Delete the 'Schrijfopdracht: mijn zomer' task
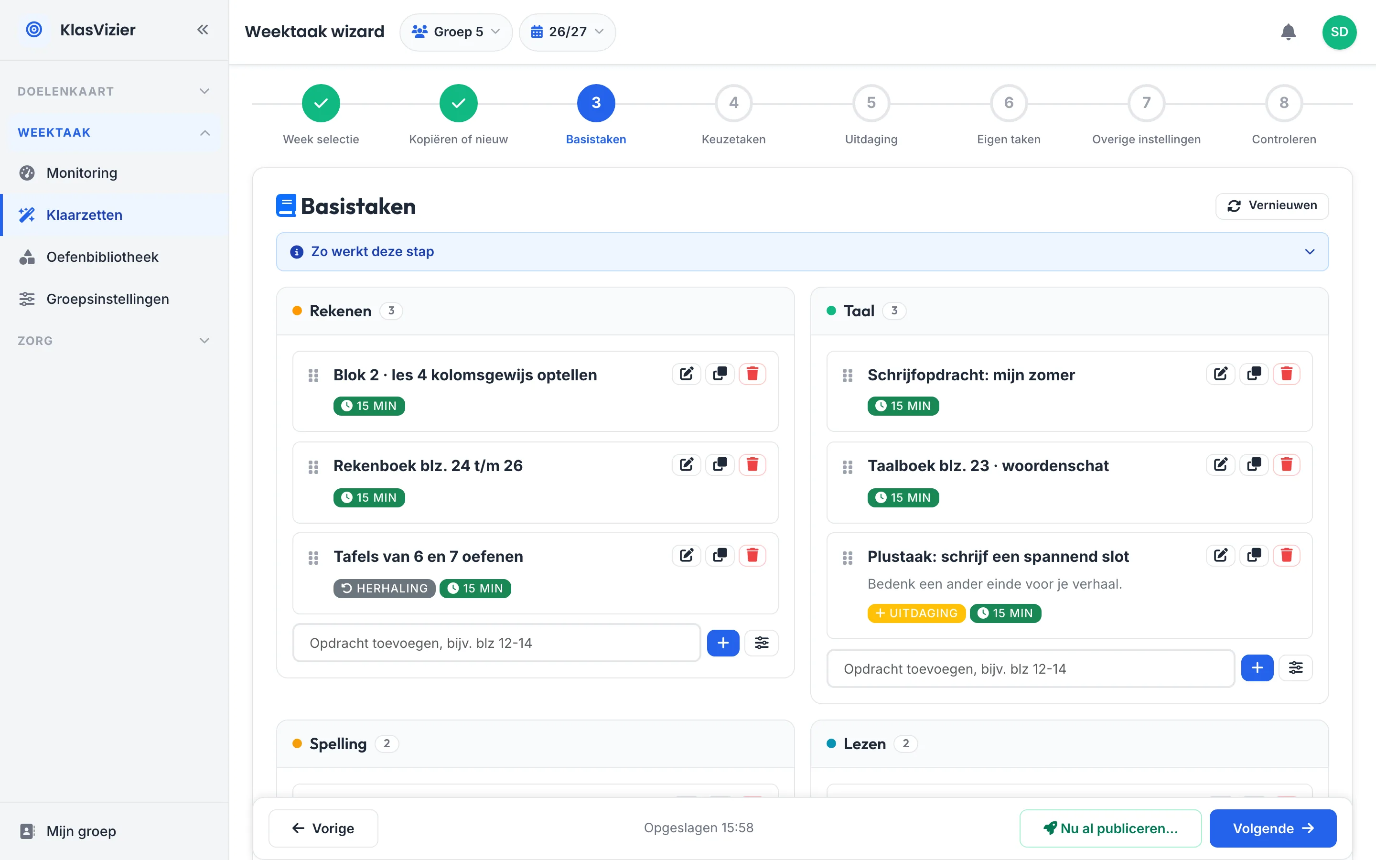 pyautogui.click(x=1286, y=374)
